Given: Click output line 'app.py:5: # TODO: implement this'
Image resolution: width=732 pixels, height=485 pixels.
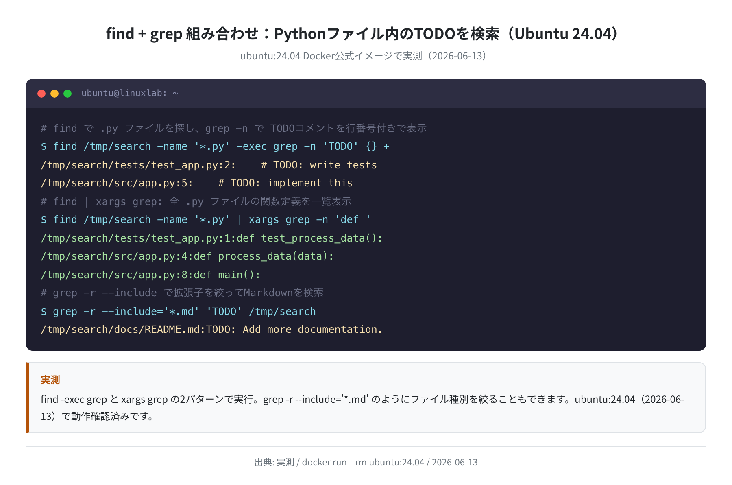Looking at the screenshot, I should point(196,183).
